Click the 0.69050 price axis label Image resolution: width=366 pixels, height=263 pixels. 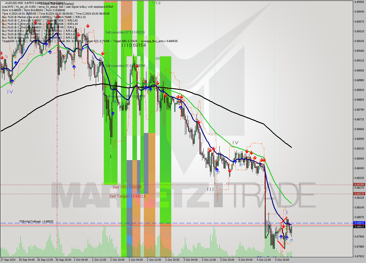359,70
